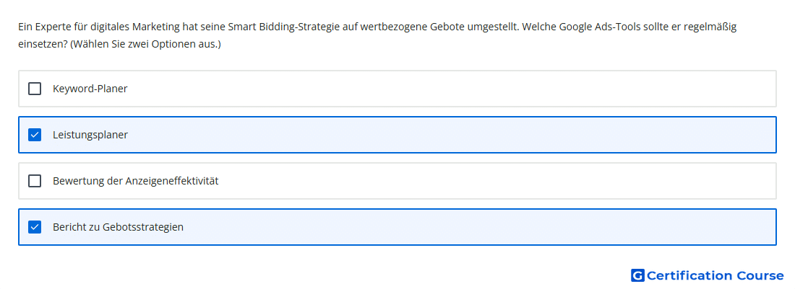The image size is (795, 289).
Task: Click empty area of Gebotsstrategien option row
Action: [479, 227]
